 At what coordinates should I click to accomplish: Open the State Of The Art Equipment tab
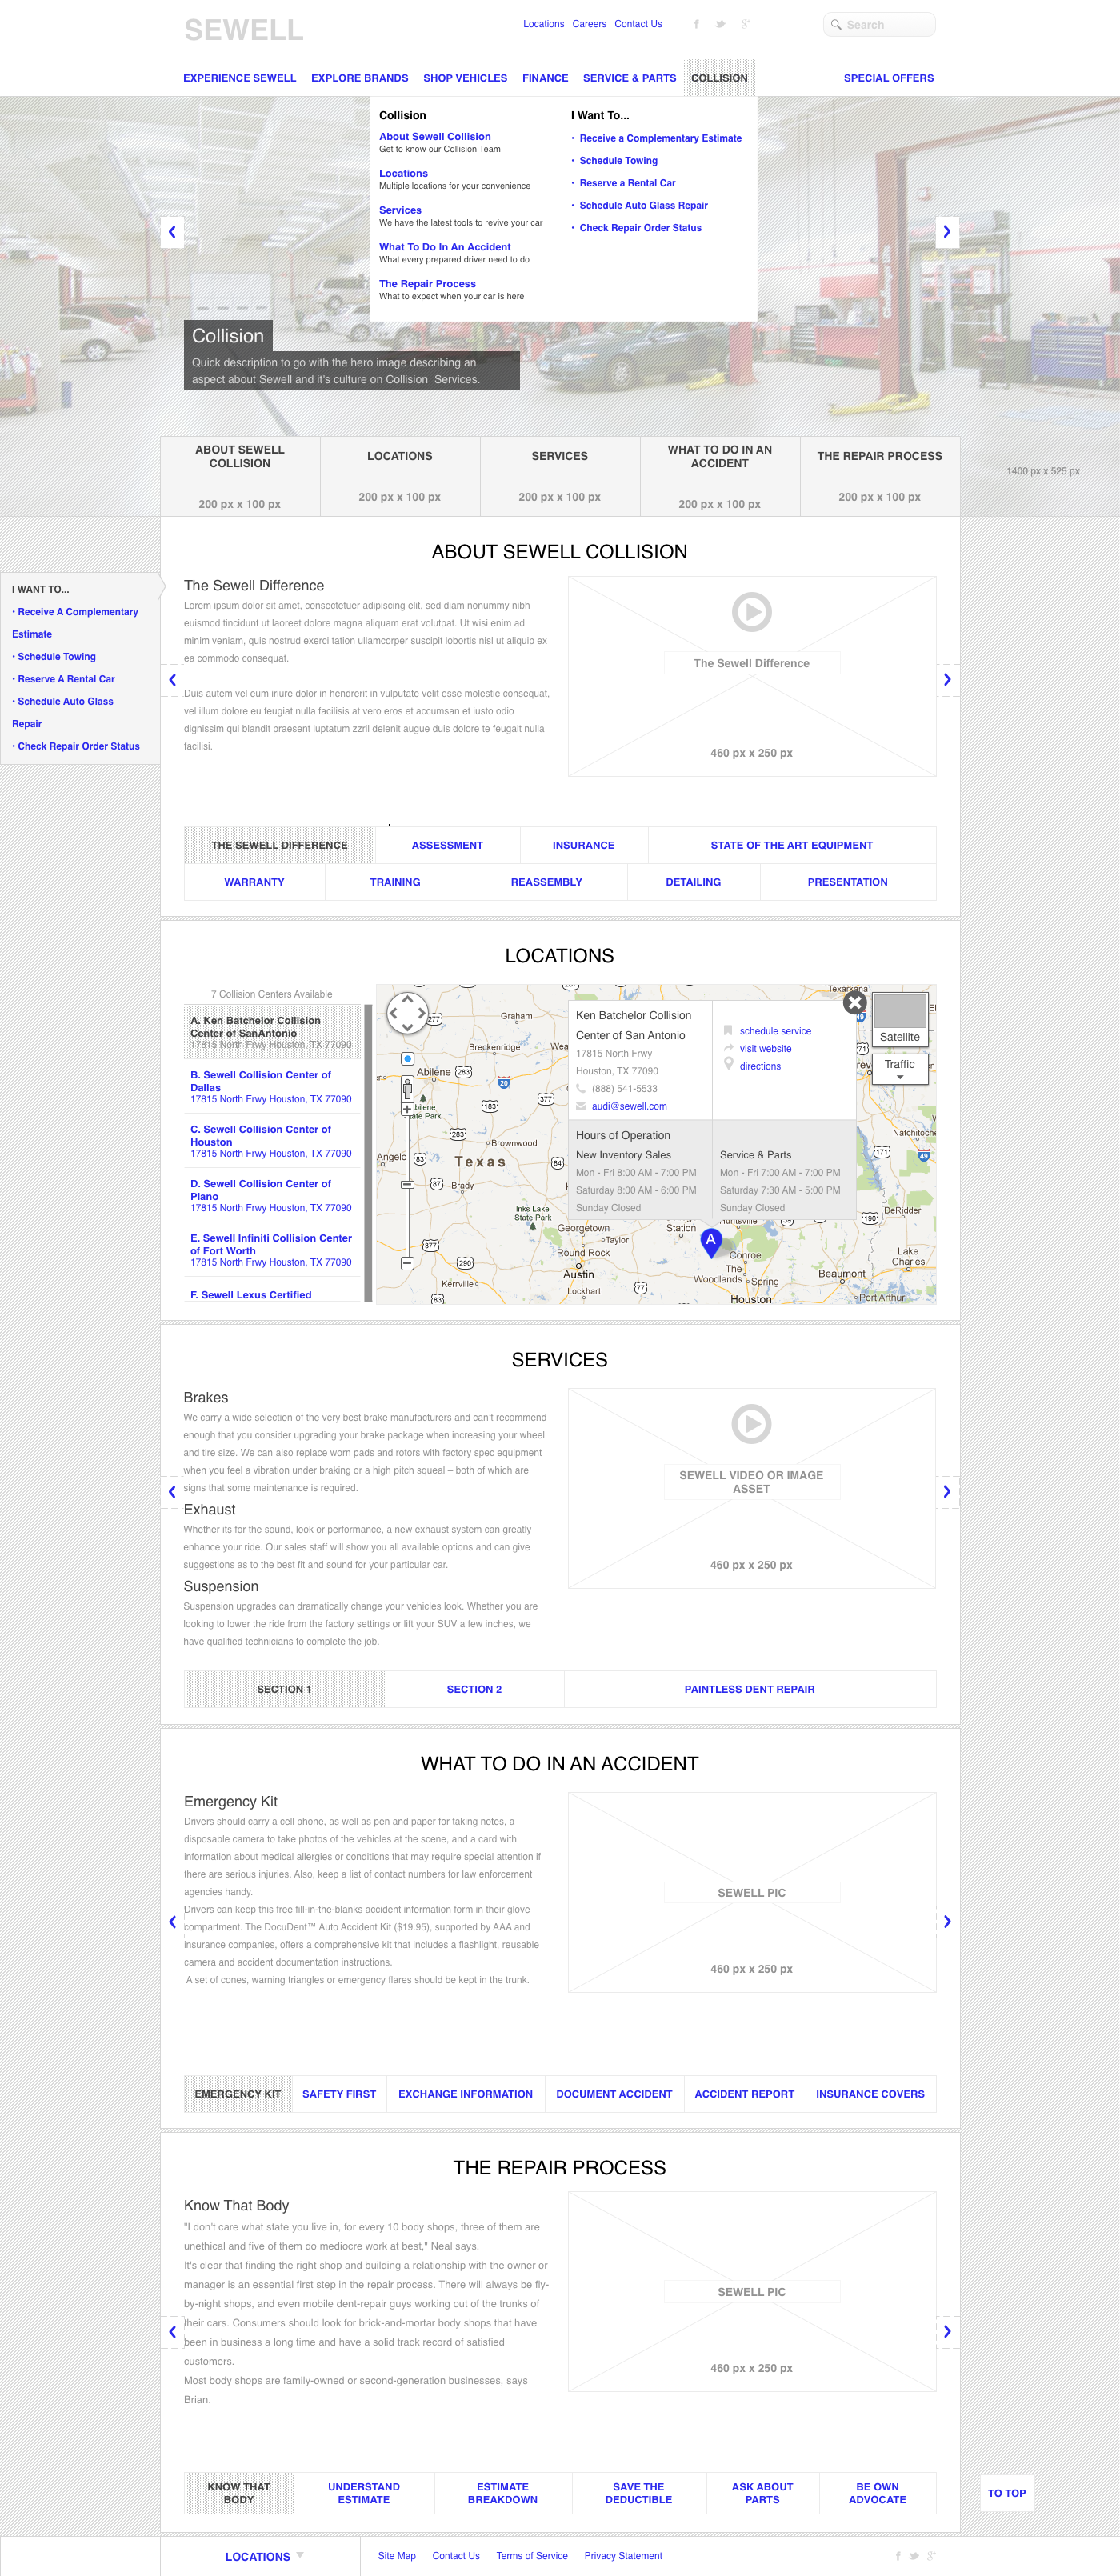[x=792, y=846]
